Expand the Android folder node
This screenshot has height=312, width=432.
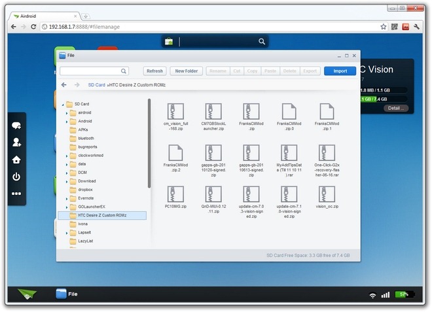(x=67, y=122)
